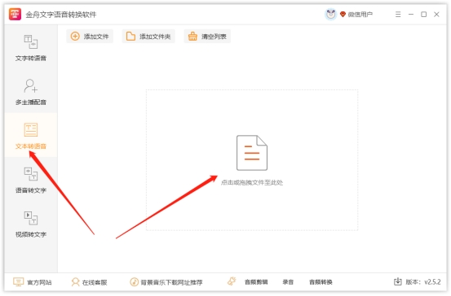Image resolution: width=451 pixels, height=296 pixels.
Task: Click the version v2.5.2 text
Action: point(423,282)
